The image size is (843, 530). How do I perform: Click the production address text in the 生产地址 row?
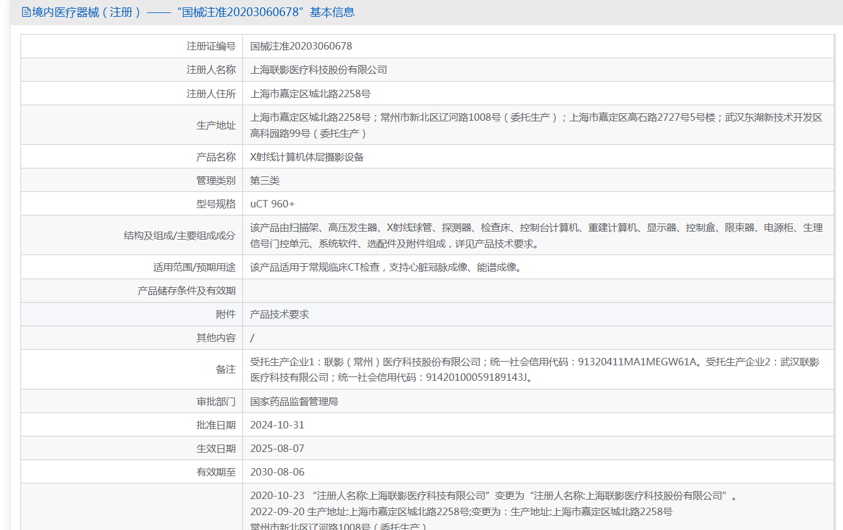point(536,126)
